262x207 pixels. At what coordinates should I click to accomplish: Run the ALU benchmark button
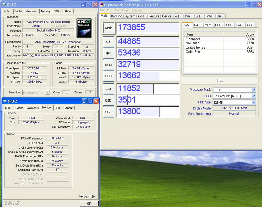pyautogui.click(x=108, y=41)
